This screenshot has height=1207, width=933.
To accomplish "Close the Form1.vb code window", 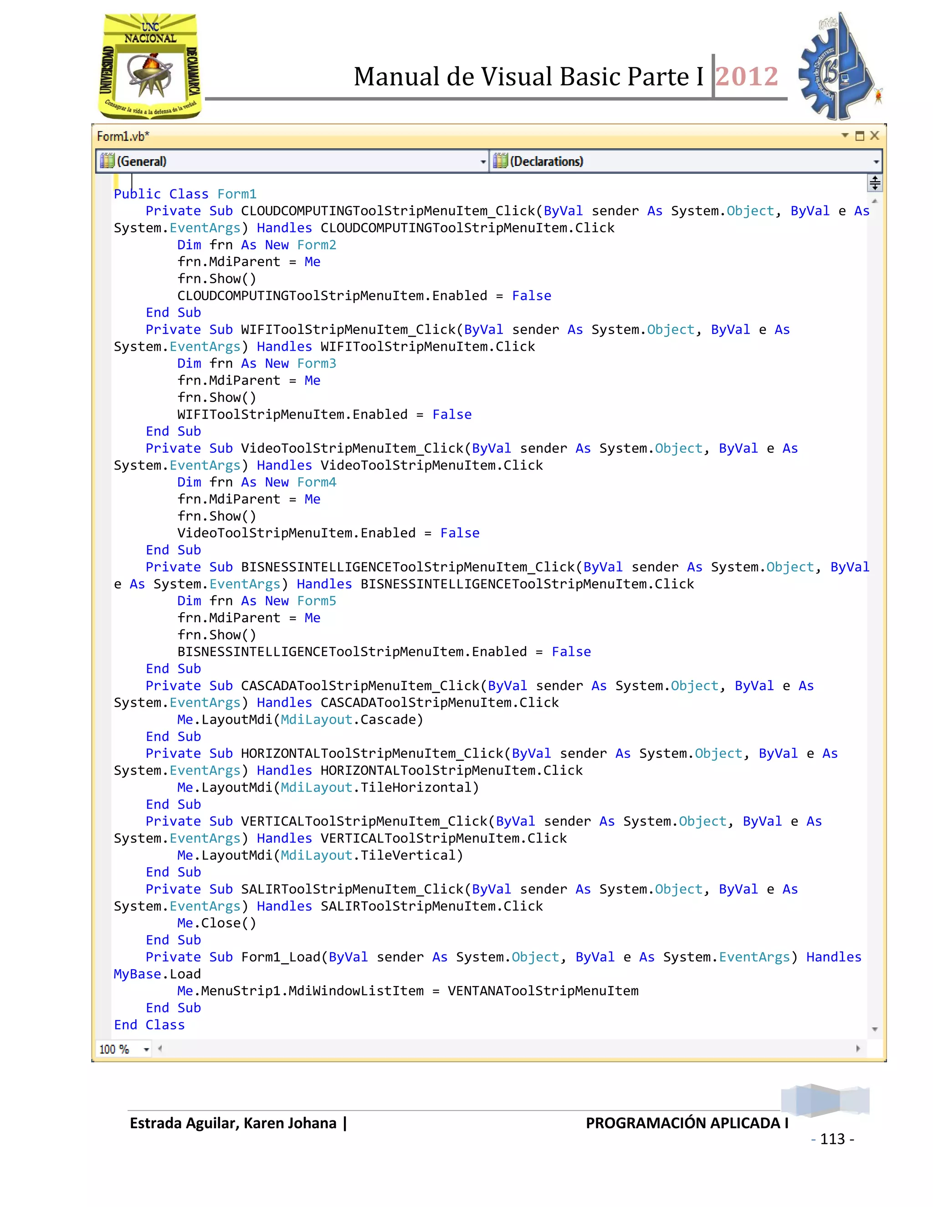I will [x=874, y=135].
